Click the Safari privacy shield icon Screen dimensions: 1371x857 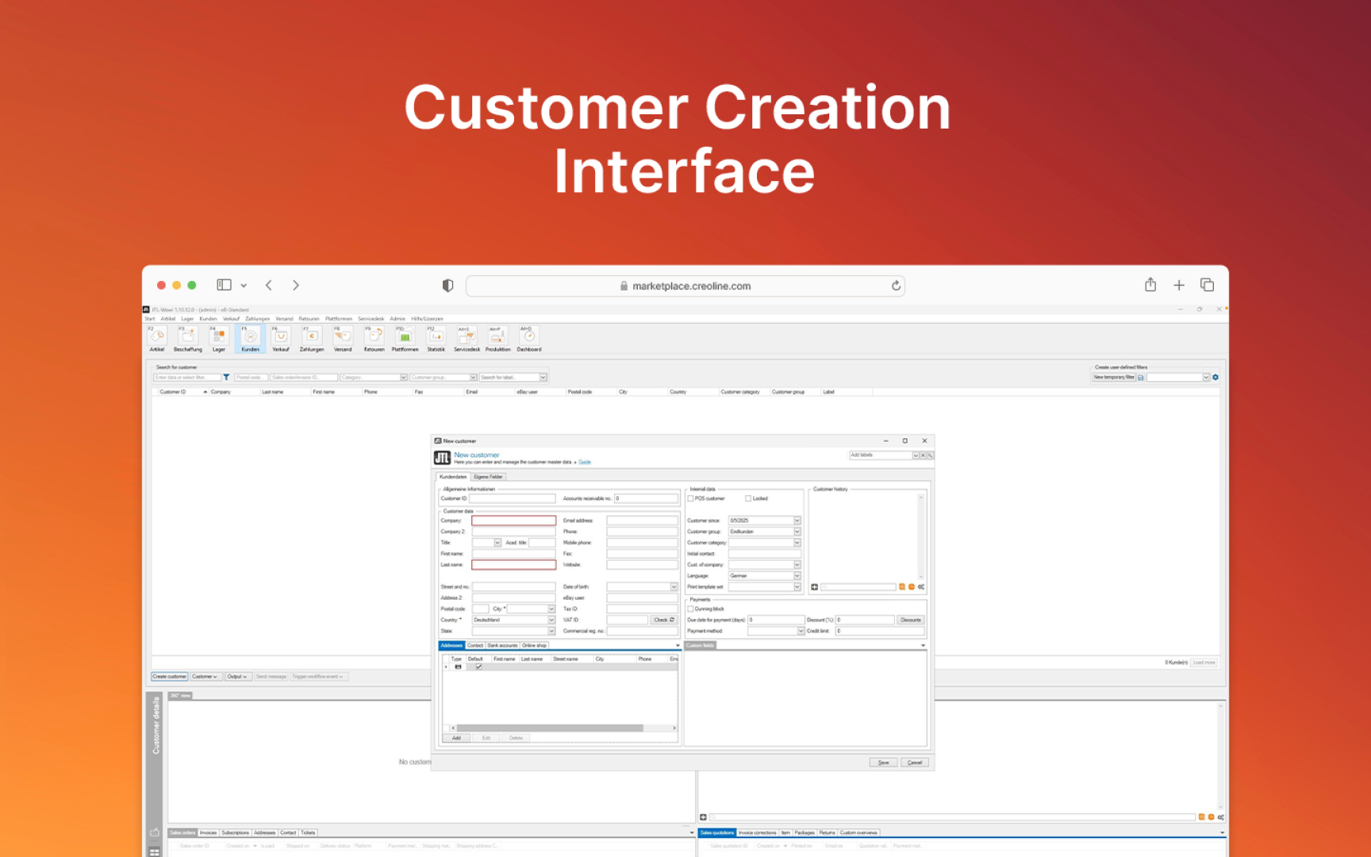[x=447, y=286]
